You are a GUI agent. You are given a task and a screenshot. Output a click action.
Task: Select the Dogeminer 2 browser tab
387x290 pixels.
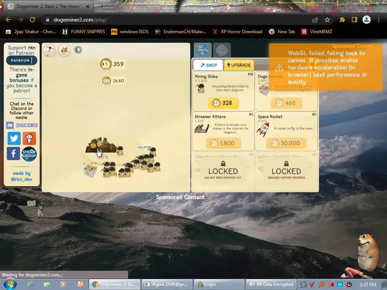[48, 6]
